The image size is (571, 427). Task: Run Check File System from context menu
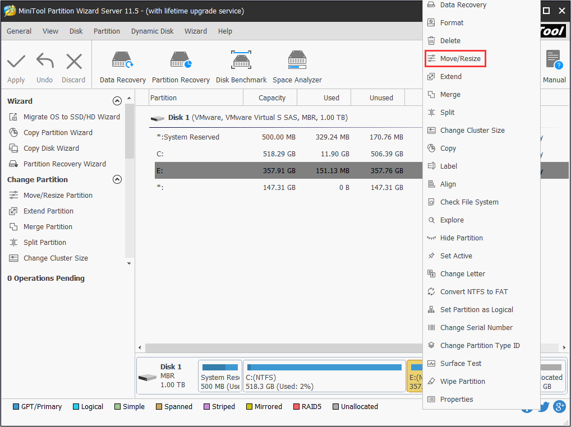tap(481, 202)
